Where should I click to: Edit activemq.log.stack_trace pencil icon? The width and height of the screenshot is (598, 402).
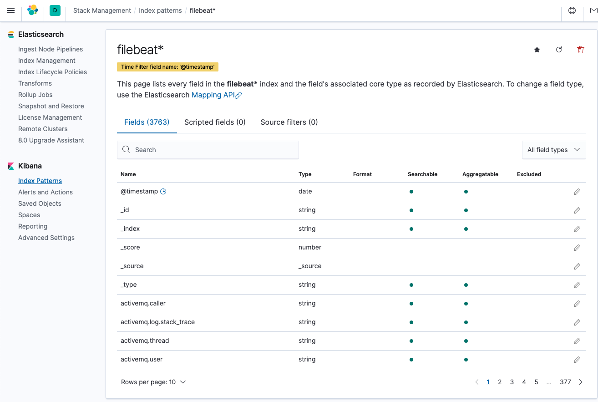577,322
